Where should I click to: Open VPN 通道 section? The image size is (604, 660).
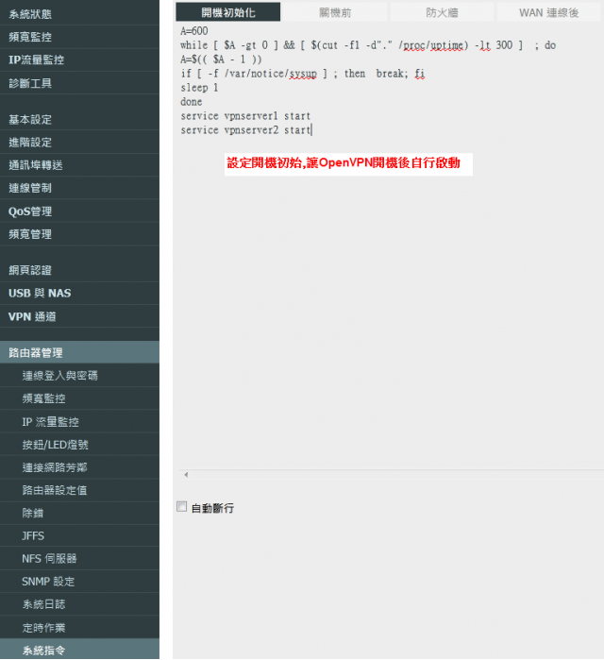(x=79, y=316)
